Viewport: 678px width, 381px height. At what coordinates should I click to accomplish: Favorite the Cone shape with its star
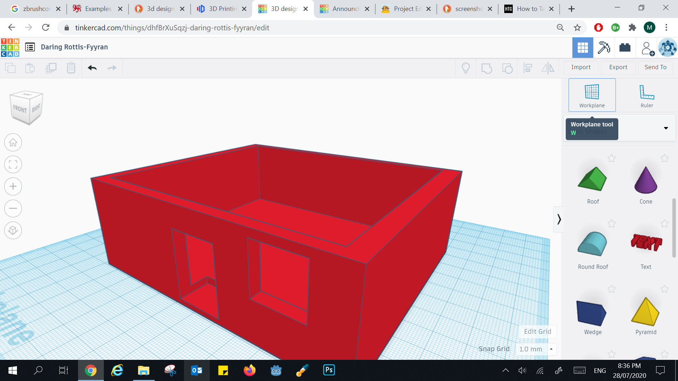coord(665,158)
